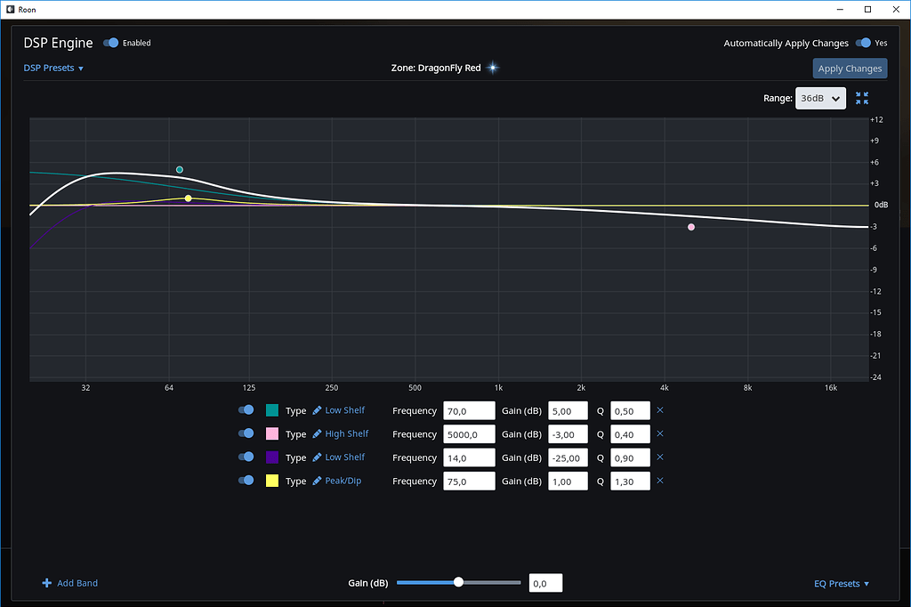This screenshot has width=911, height=607.
Task: Click Add Band to create a new filter
Action: tap(76, 583)
